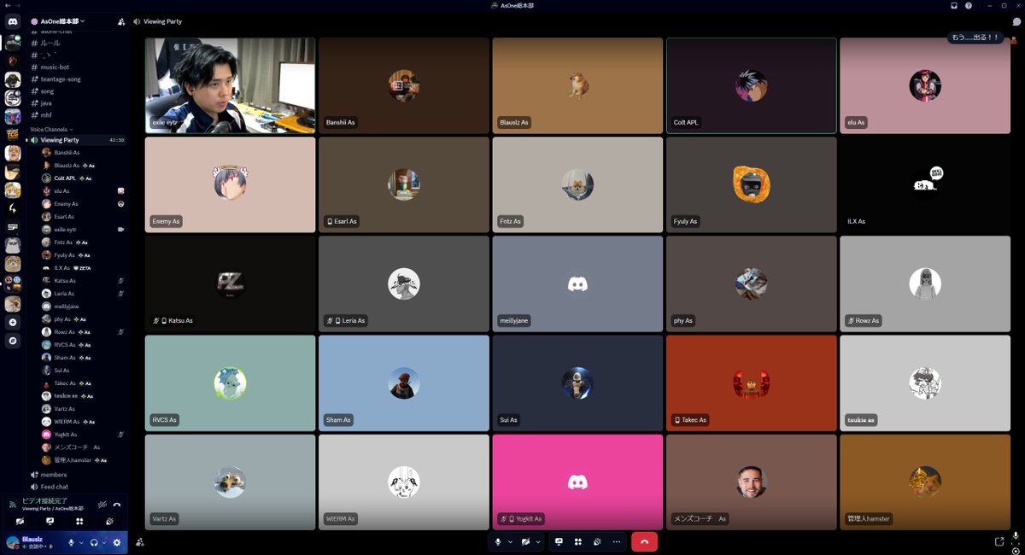Viewport: 1025px width, 555px height.
Task: Select Colt APL in voice member list
Action: tap(83, 178)
